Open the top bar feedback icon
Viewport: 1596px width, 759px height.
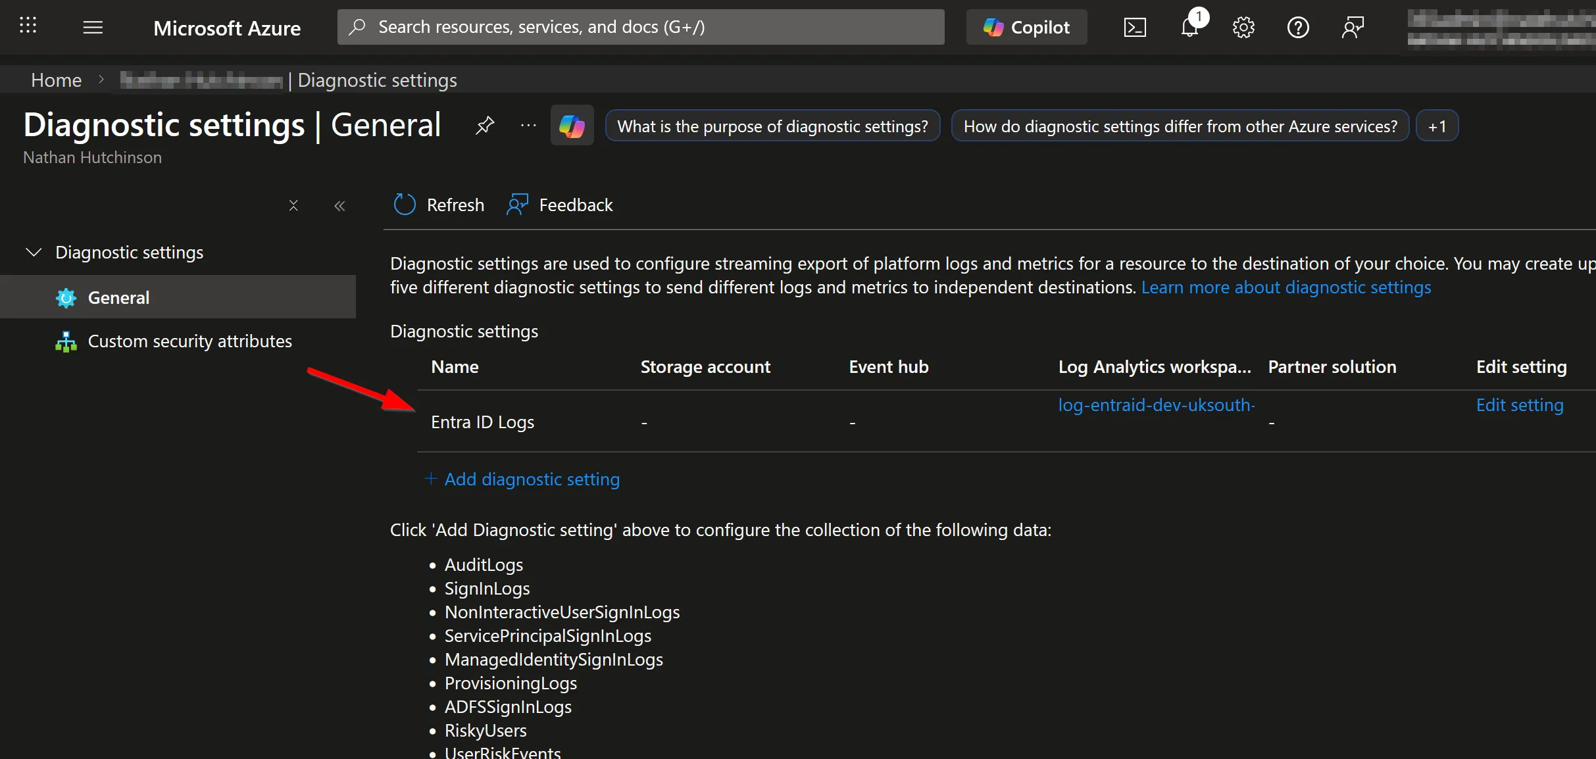click(x=1353, y=28)
